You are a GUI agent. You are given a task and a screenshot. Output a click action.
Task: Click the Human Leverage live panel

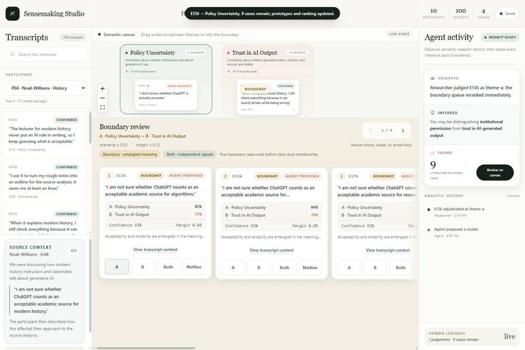point(472,336)
